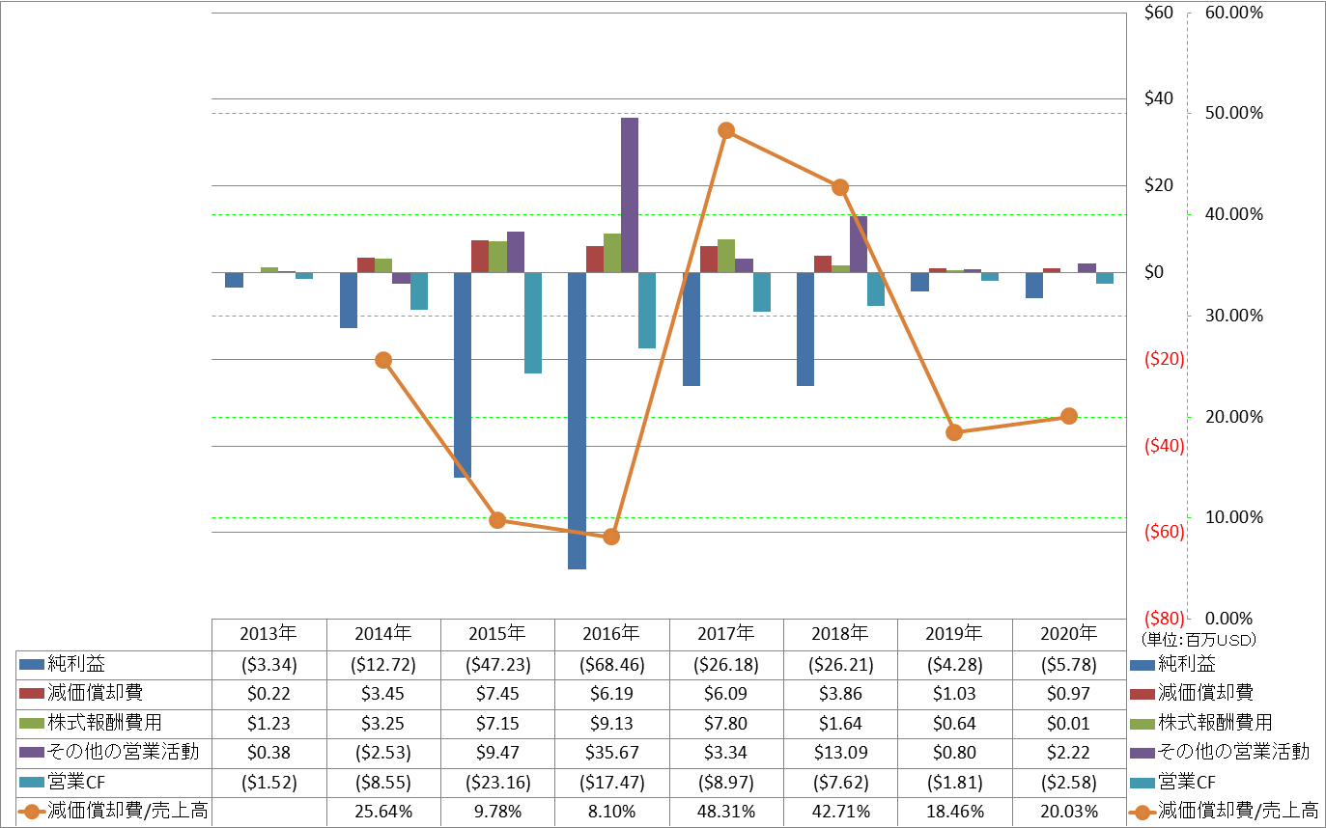Select the ($23.16) operating CF cell

click(x=497, y=783)
